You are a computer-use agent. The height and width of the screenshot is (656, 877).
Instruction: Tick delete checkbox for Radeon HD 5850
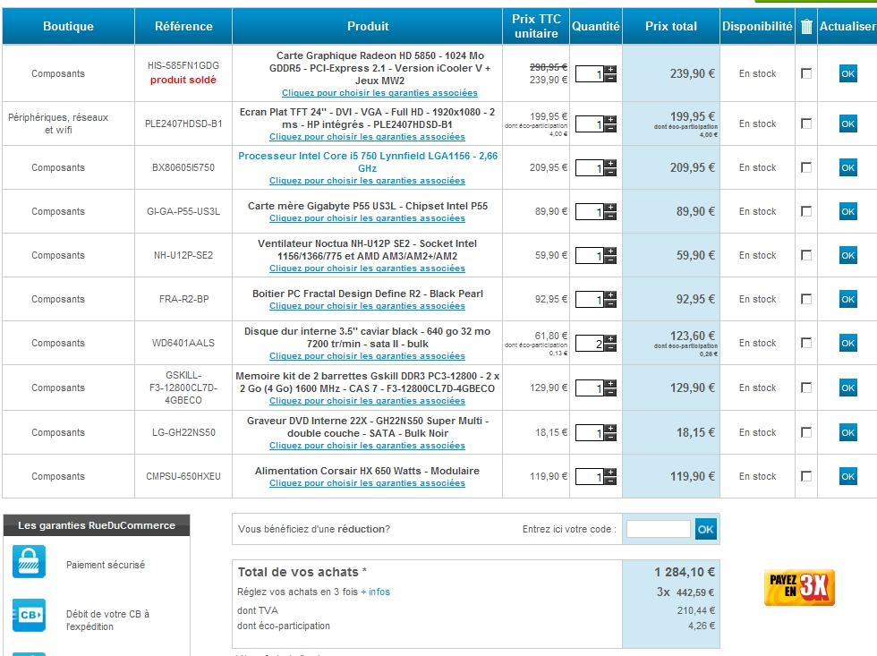coord(806,73)
